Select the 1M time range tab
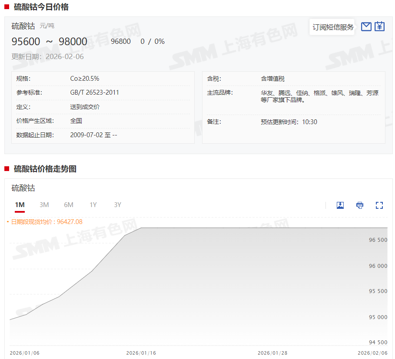This screenshot has height=359, width=395. tap(20, 205)
